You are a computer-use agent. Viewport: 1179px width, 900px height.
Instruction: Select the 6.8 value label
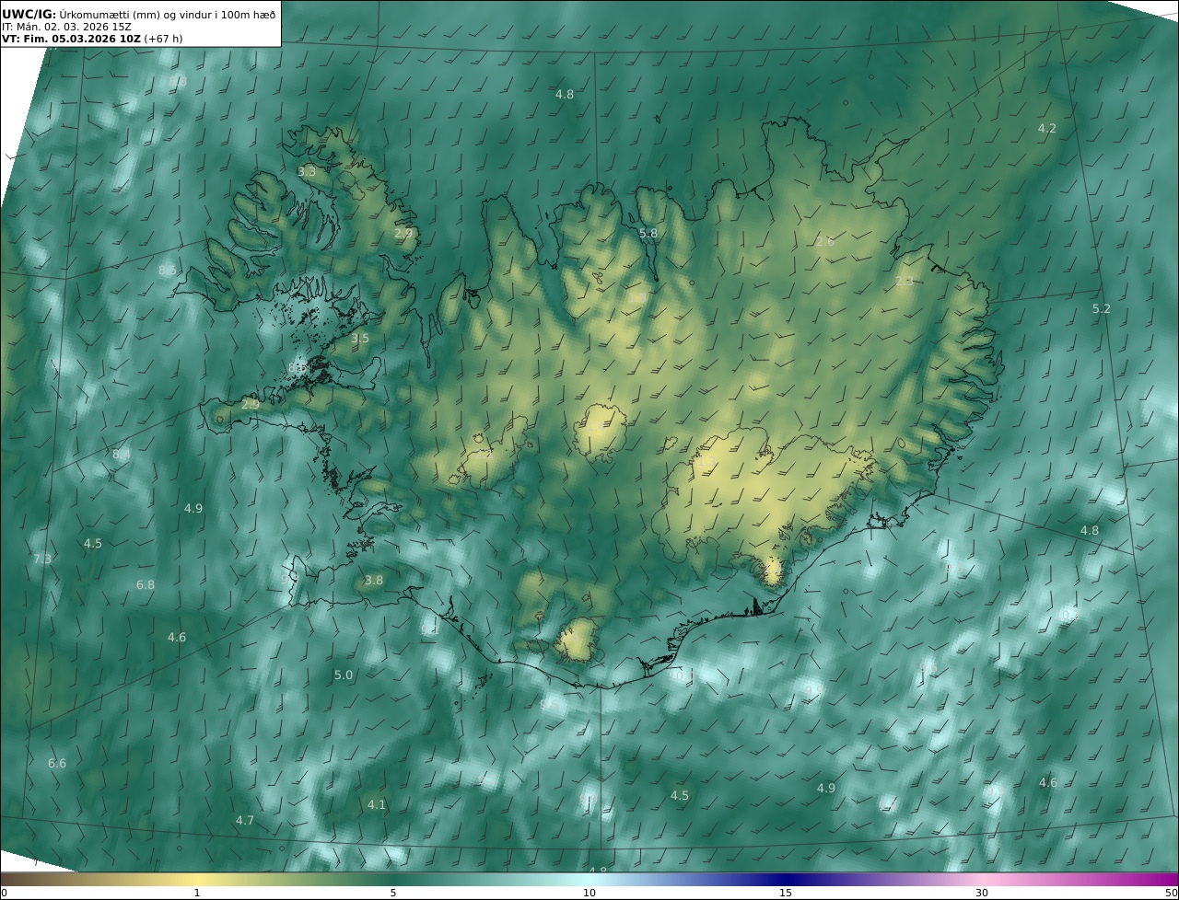coord(146,584)
